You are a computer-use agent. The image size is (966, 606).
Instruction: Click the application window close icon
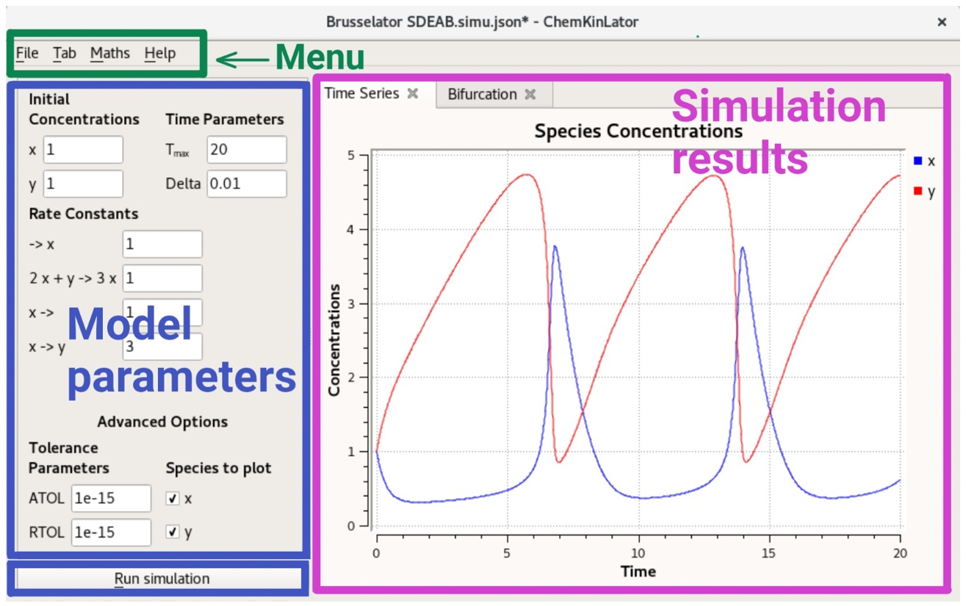point(942,22)
